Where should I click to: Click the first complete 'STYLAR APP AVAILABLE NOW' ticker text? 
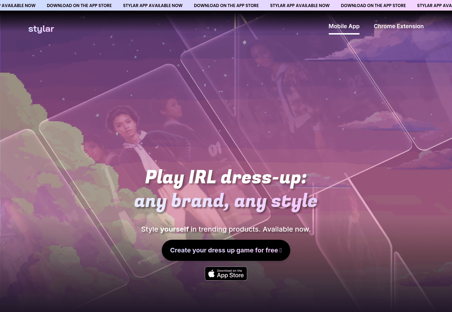(153, 6)
